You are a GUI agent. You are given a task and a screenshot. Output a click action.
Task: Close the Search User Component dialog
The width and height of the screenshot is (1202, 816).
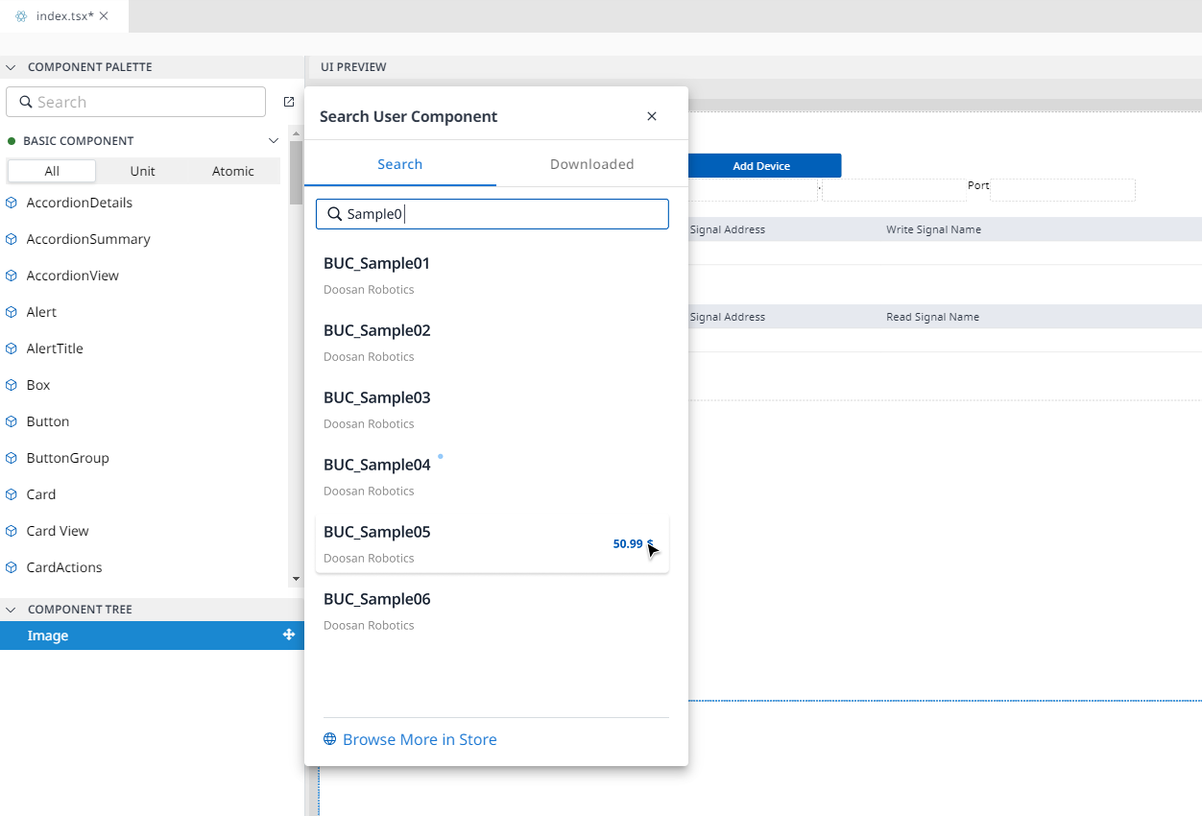pyautogui.click(x=652, y=116)
